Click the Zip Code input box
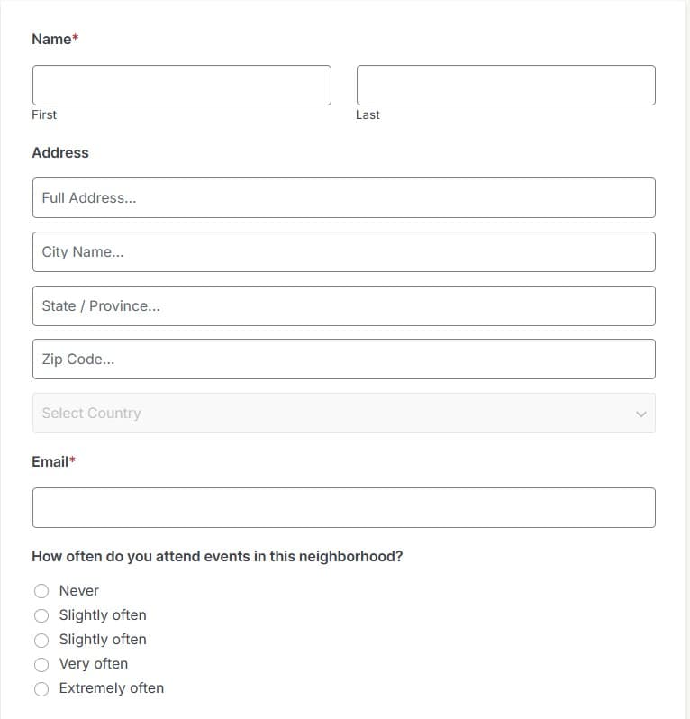 tap(344, 359)
